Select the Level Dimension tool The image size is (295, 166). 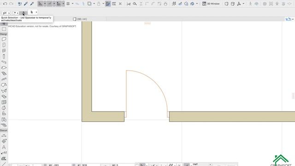click(x=4, y=141)
